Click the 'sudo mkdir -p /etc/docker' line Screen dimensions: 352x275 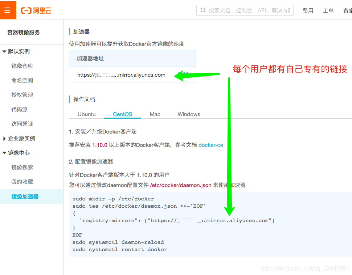(113, 199)
